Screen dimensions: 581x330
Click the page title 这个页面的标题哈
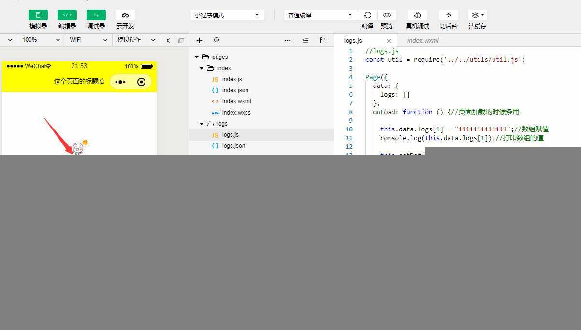click(79, 81)
